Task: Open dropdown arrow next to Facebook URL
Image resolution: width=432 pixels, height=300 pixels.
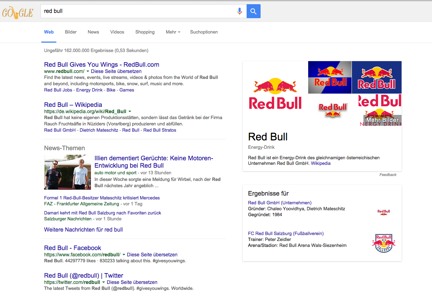Action: pos(124,255)
